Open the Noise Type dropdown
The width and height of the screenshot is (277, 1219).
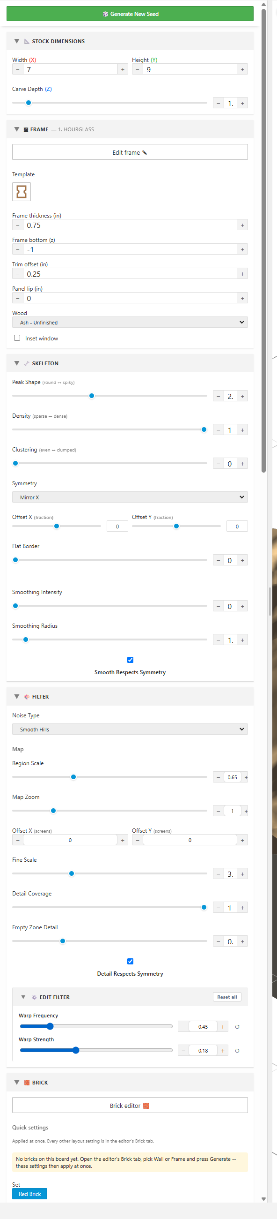pos(130,729)
